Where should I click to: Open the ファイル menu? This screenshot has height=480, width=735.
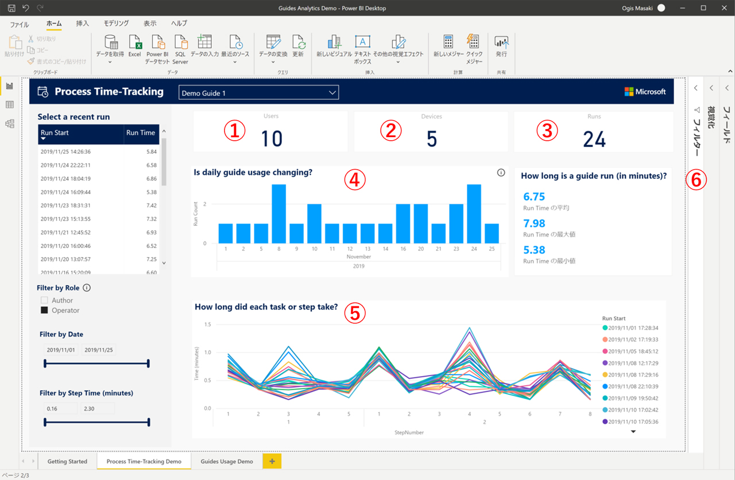[x=20, y=24]
